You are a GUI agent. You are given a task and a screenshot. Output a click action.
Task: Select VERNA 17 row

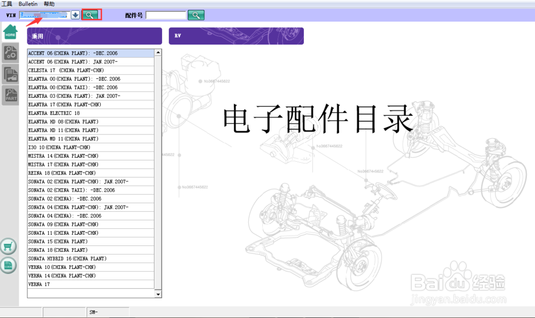click(x=91, y=284)
